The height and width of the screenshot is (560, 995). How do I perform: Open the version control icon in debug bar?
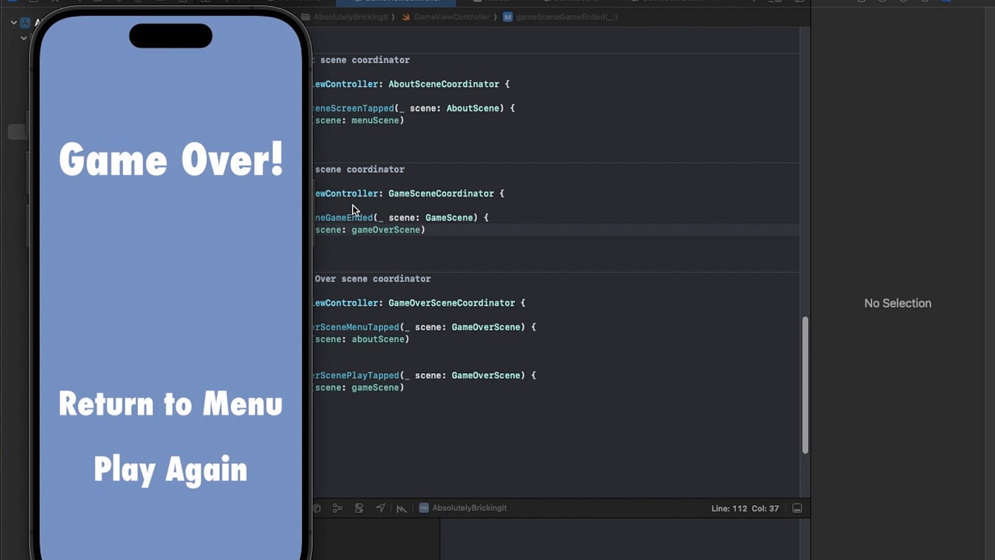(x=338, y=507)
